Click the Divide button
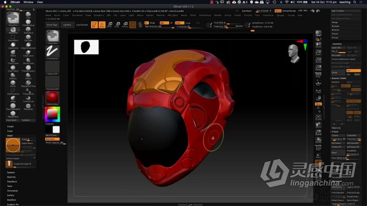The image size is (367, 206). pos(338,72)
